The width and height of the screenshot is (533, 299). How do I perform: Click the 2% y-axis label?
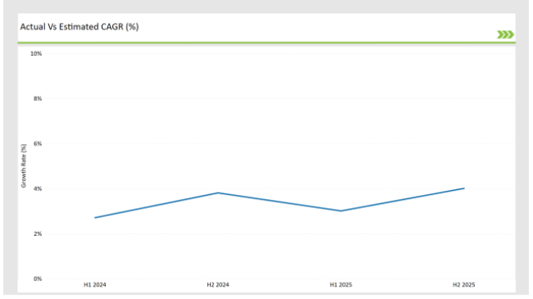coord(38,233)
